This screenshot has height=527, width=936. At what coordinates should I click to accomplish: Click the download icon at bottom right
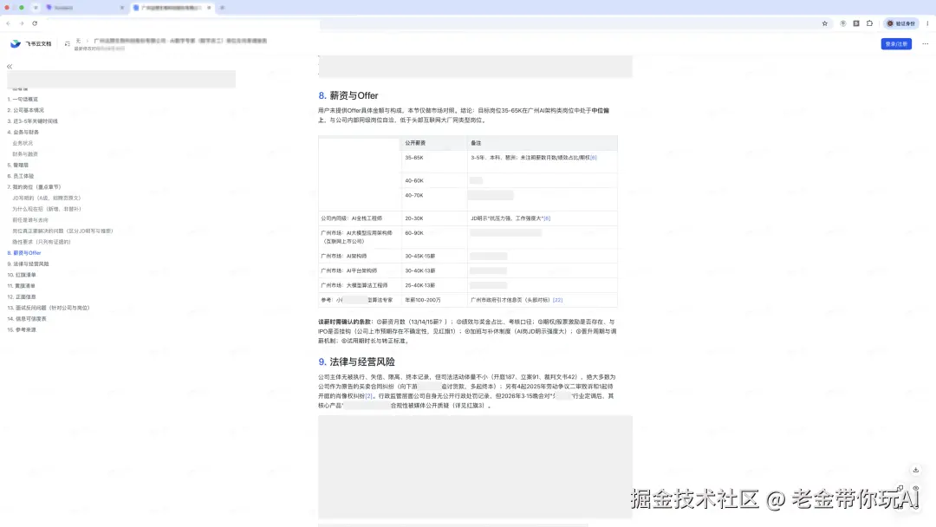click(x=916, y=471)
